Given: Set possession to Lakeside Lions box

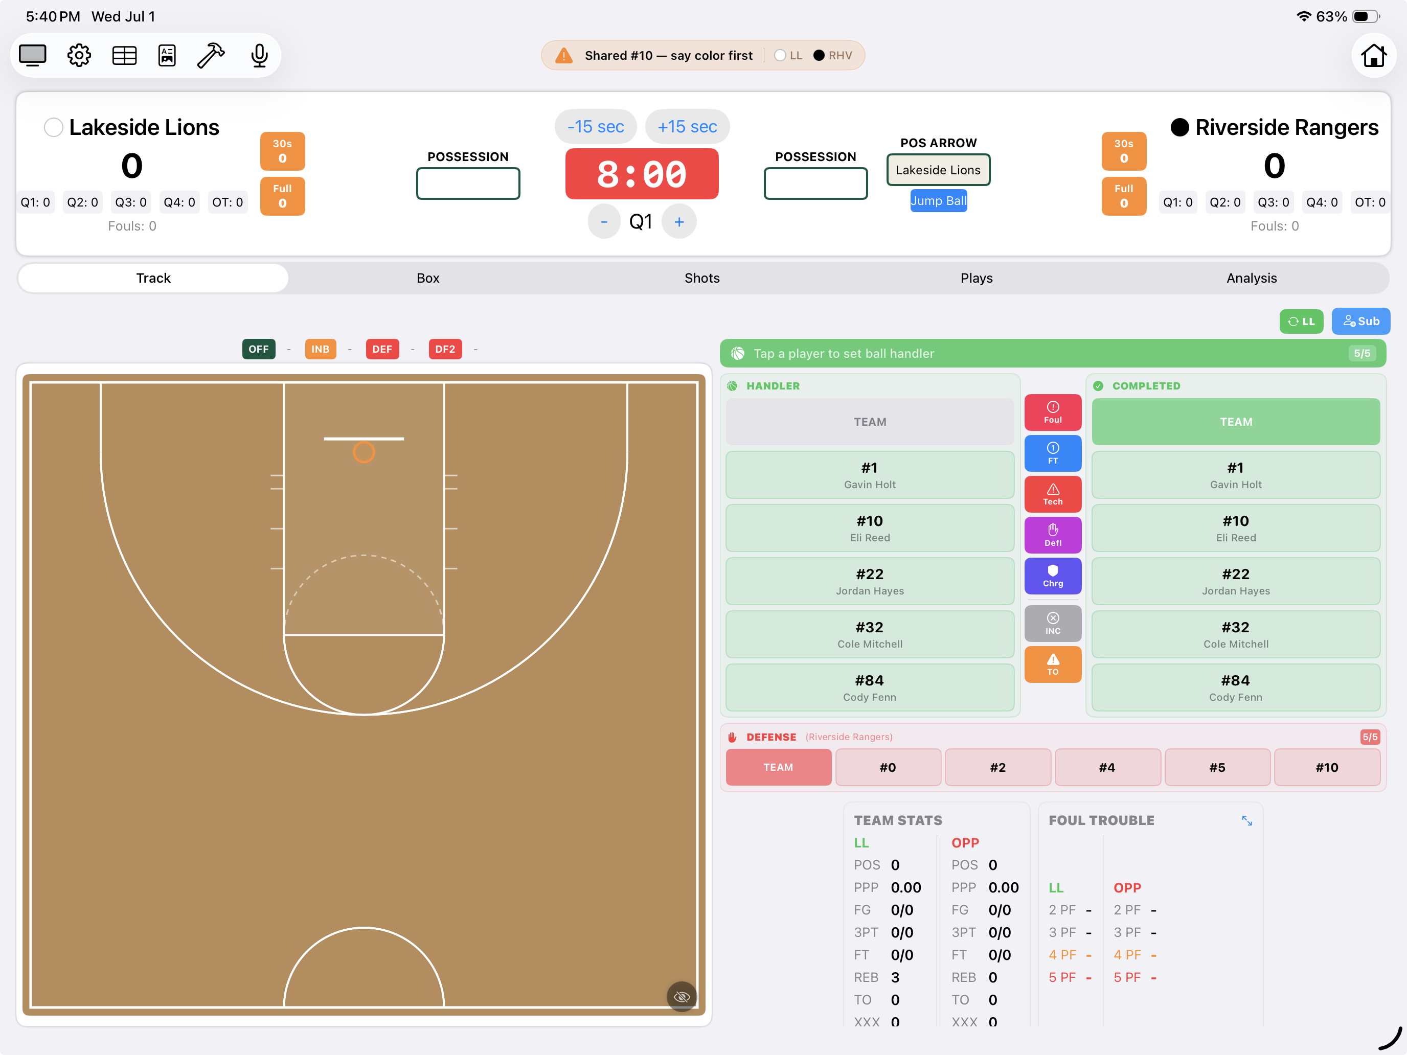Looking at the screenshot, I should pyautogui.click(x=467, y=183).
